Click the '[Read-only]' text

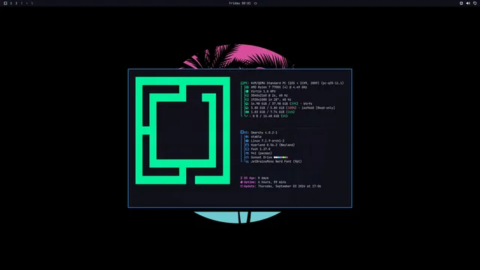tap(325, 108)
